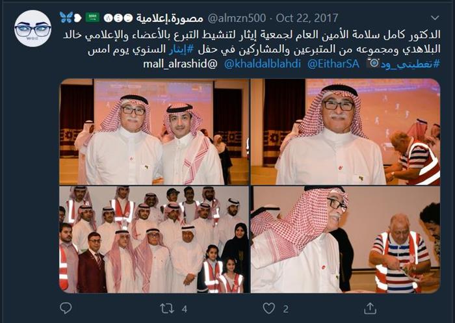Viewport: 455px width, 323px height.
Task: Follow the @EitharSA mention link
Action: coord(333,64)
